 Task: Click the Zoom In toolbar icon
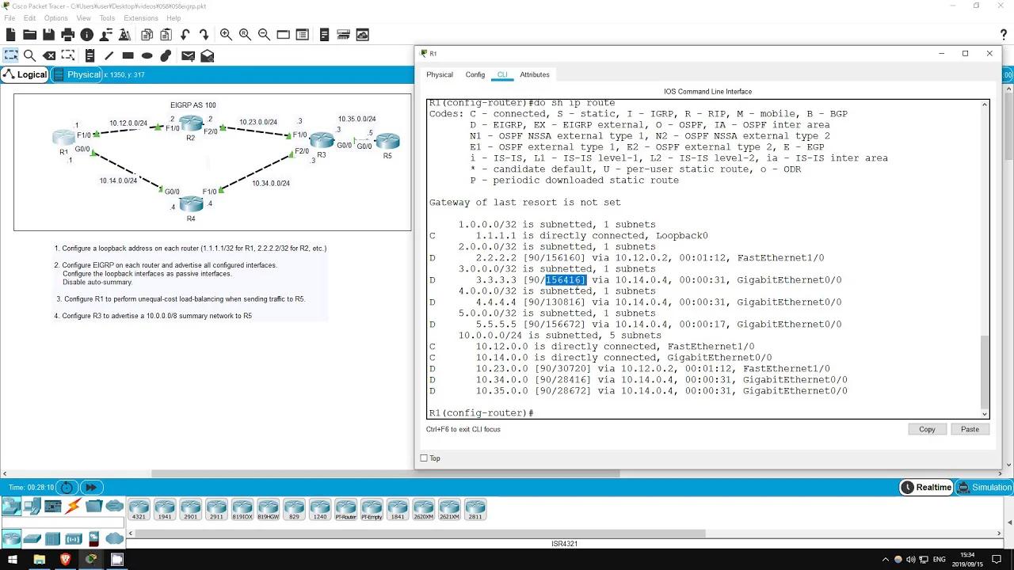(x=226, y=34)
